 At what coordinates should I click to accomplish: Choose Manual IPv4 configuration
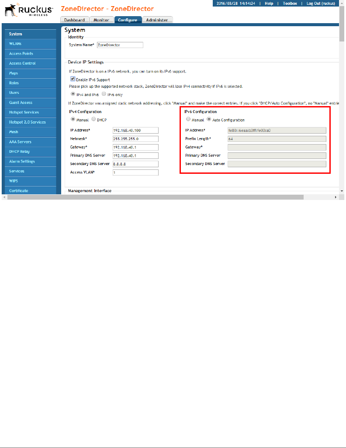coord(73,119)
